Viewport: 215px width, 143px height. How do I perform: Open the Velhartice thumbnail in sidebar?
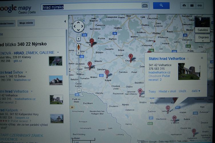[56, 100]
